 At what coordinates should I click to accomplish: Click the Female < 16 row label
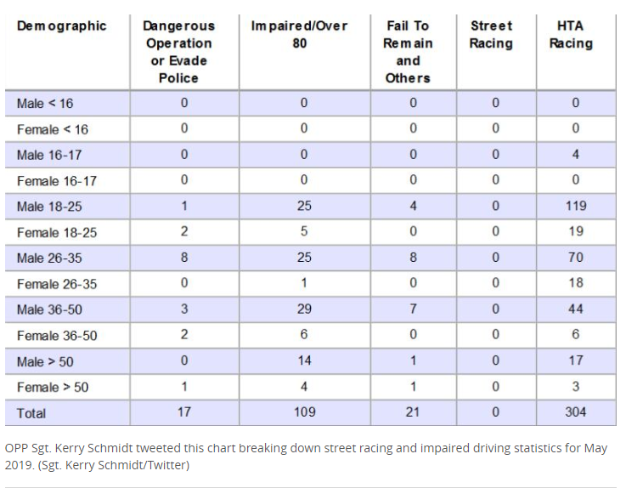(x=53, y=129)
